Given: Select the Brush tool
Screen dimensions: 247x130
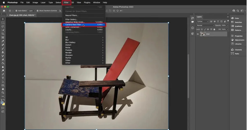Looking at the screenshot, I should click(x=3, y=49).
